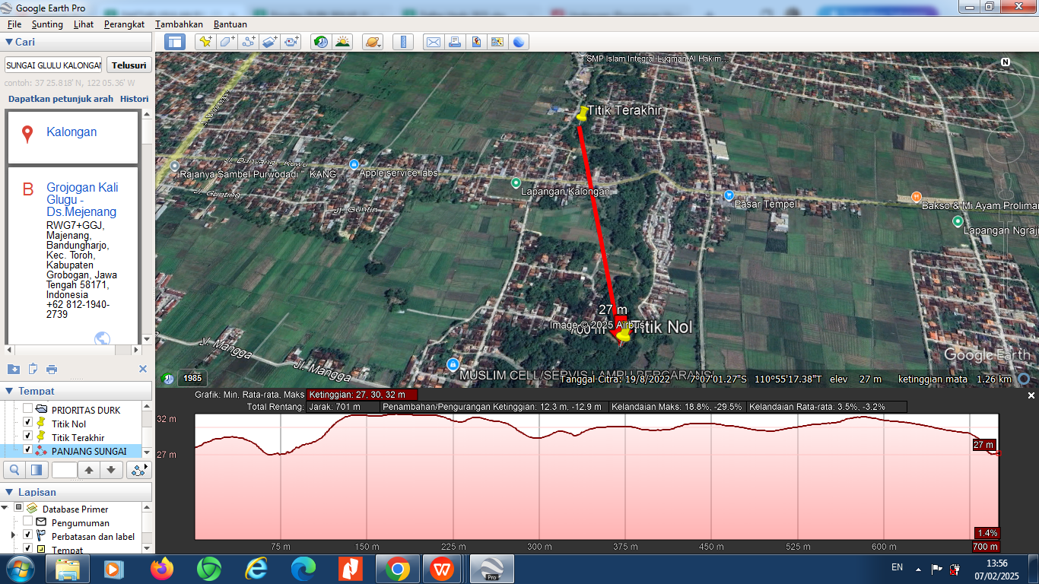
Task: Open Chrome from the taskbar
Action: pyautogui.click(x=396, y=569)
